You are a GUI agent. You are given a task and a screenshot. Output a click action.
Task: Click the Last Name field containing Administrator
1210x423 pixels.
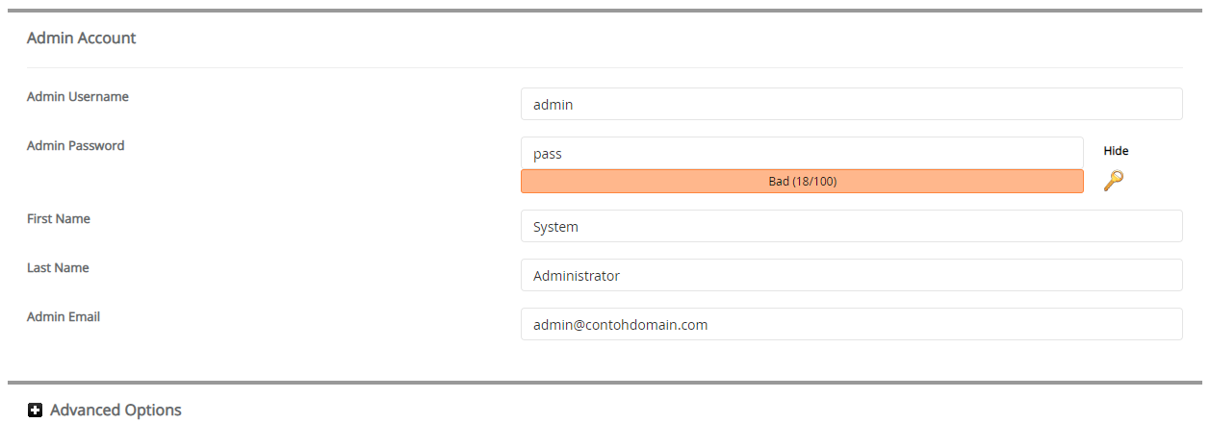tap(851, 276)
